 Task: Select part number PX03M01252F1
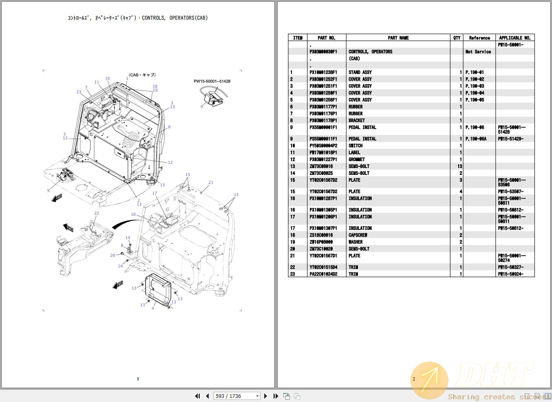tap(323, 80)
